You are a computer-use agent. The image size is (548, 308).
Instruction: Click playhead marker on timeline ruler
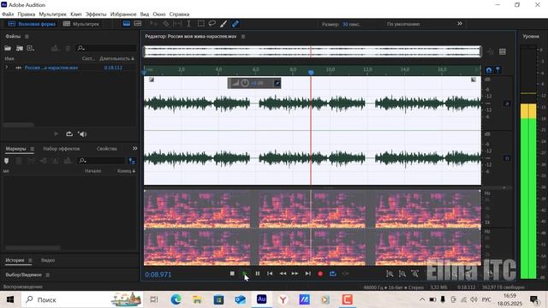(311, 72)
